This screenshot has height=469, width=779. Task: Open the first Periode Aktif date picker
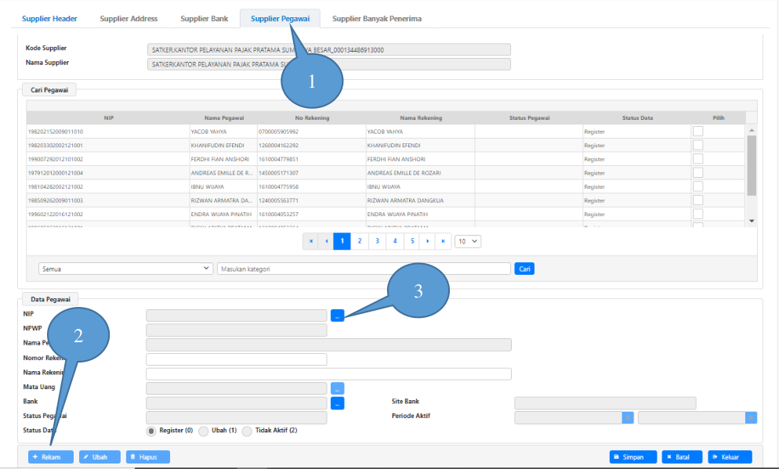coord(627,417)
